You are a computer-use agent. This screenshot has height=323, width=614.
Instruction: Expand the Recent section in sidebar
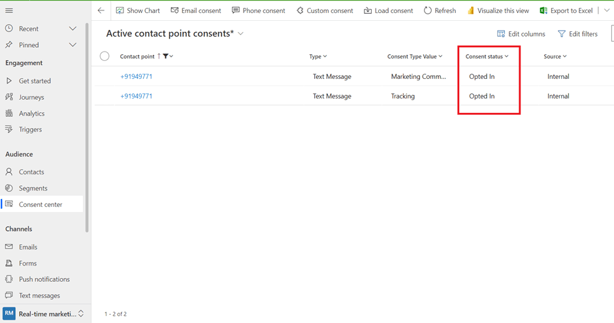[x=73, y=29]
